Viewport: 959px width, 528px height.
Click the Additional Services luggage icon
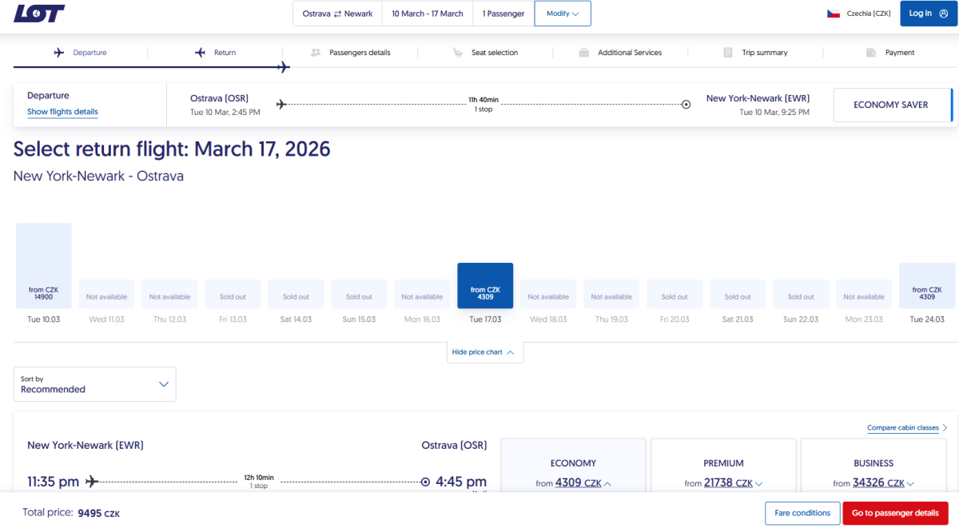click(x=583, y=53)
